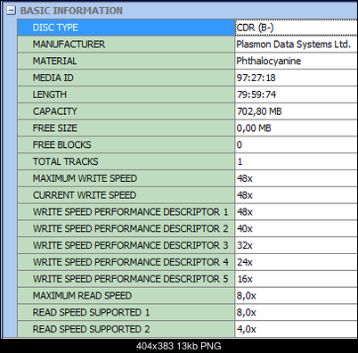This screenshot has height=353, width=358.
Task: Select the CURRENT WRITE SPEED label
Action: pyautogui.click(x=85, y=195)
